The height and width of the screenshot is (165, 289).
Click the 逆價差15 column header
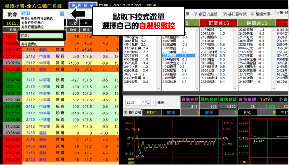tap(257, 23)
